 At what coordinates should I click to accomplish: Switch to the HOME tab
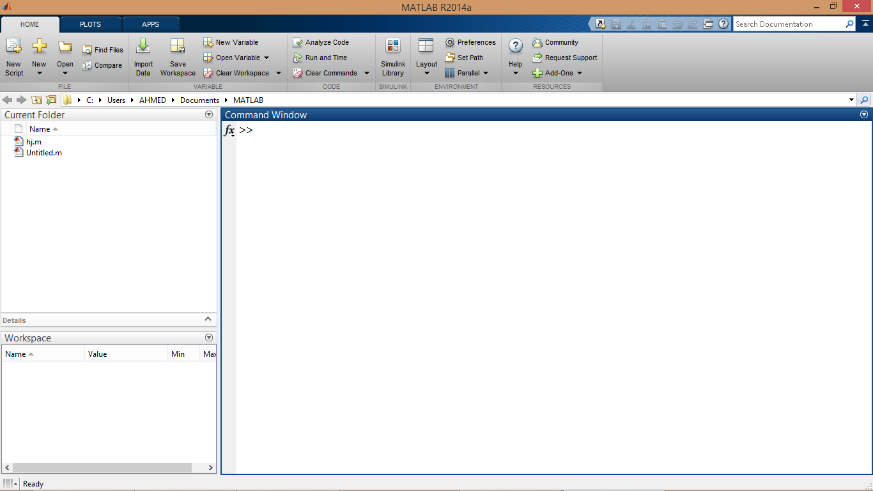30,24
